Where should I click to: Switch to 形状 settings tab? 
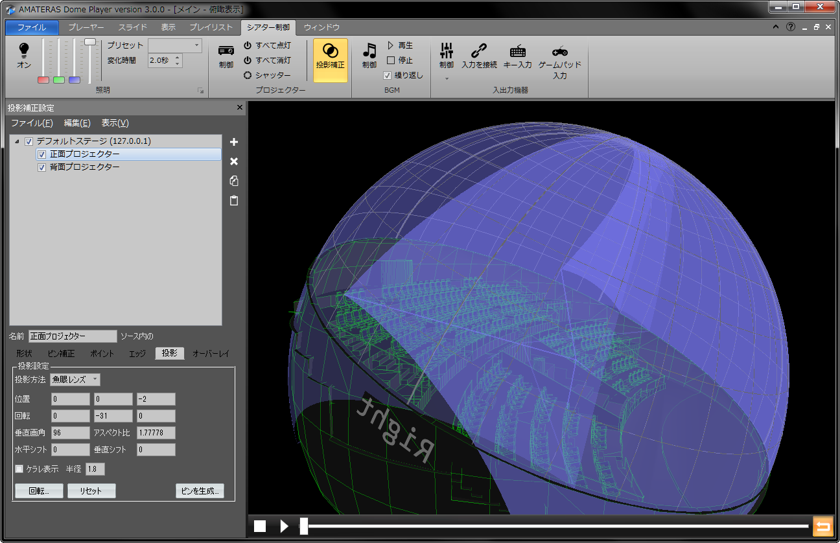(x=24, y=354)
